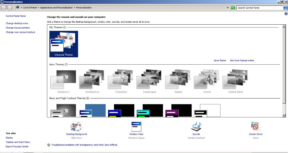Click the Back navigation arrow
Viewport: 288px width, 153px height.
(x=4, y=8)
